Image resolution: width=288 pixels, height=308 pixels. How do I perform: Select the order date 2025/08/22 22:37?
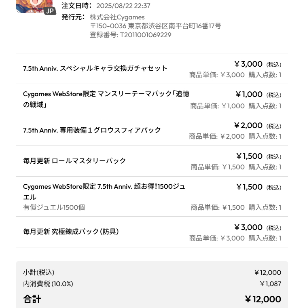[123, 6]
